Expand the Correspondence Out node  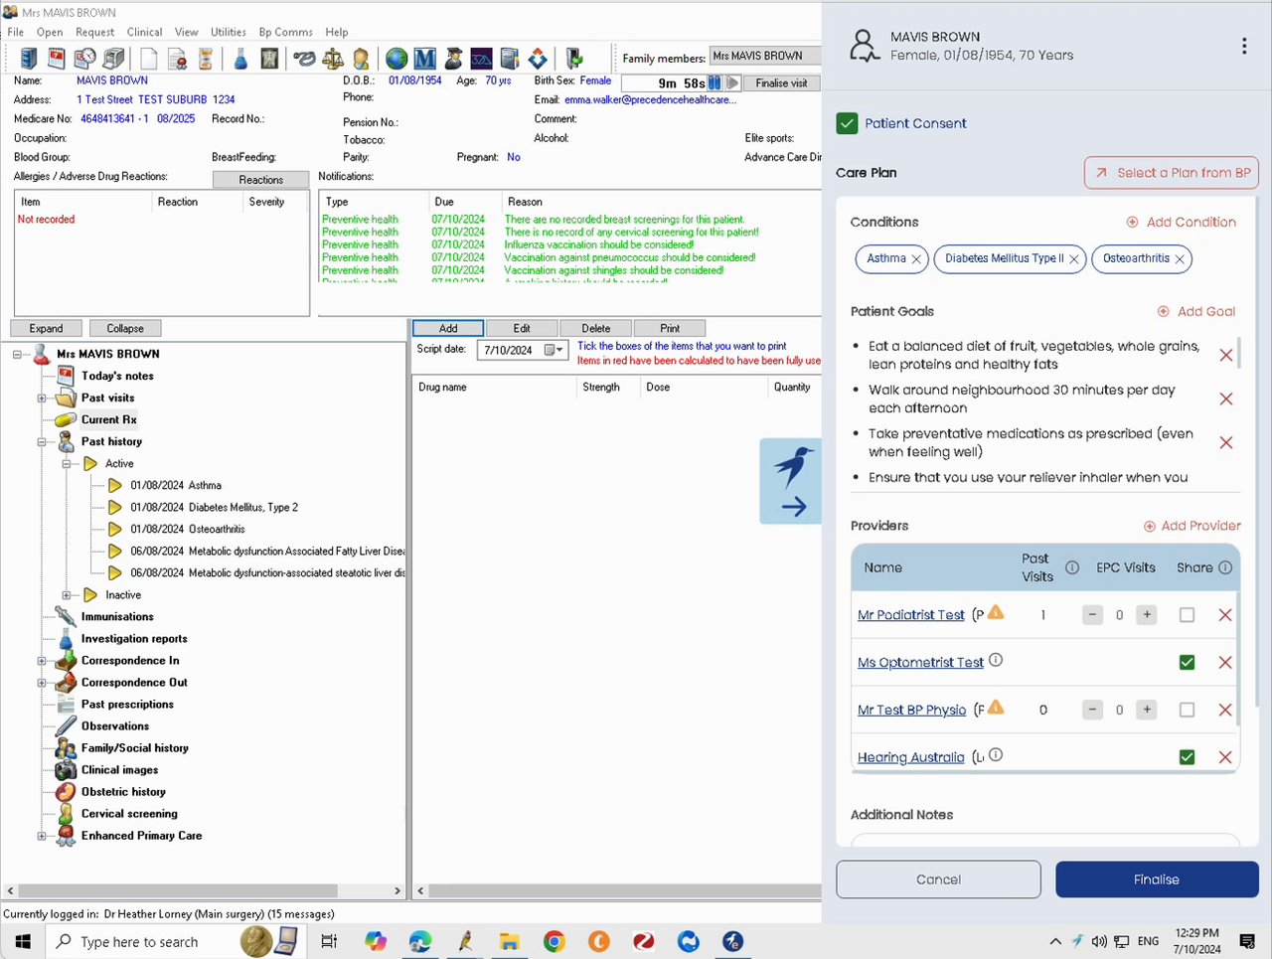tap(42, 683)
